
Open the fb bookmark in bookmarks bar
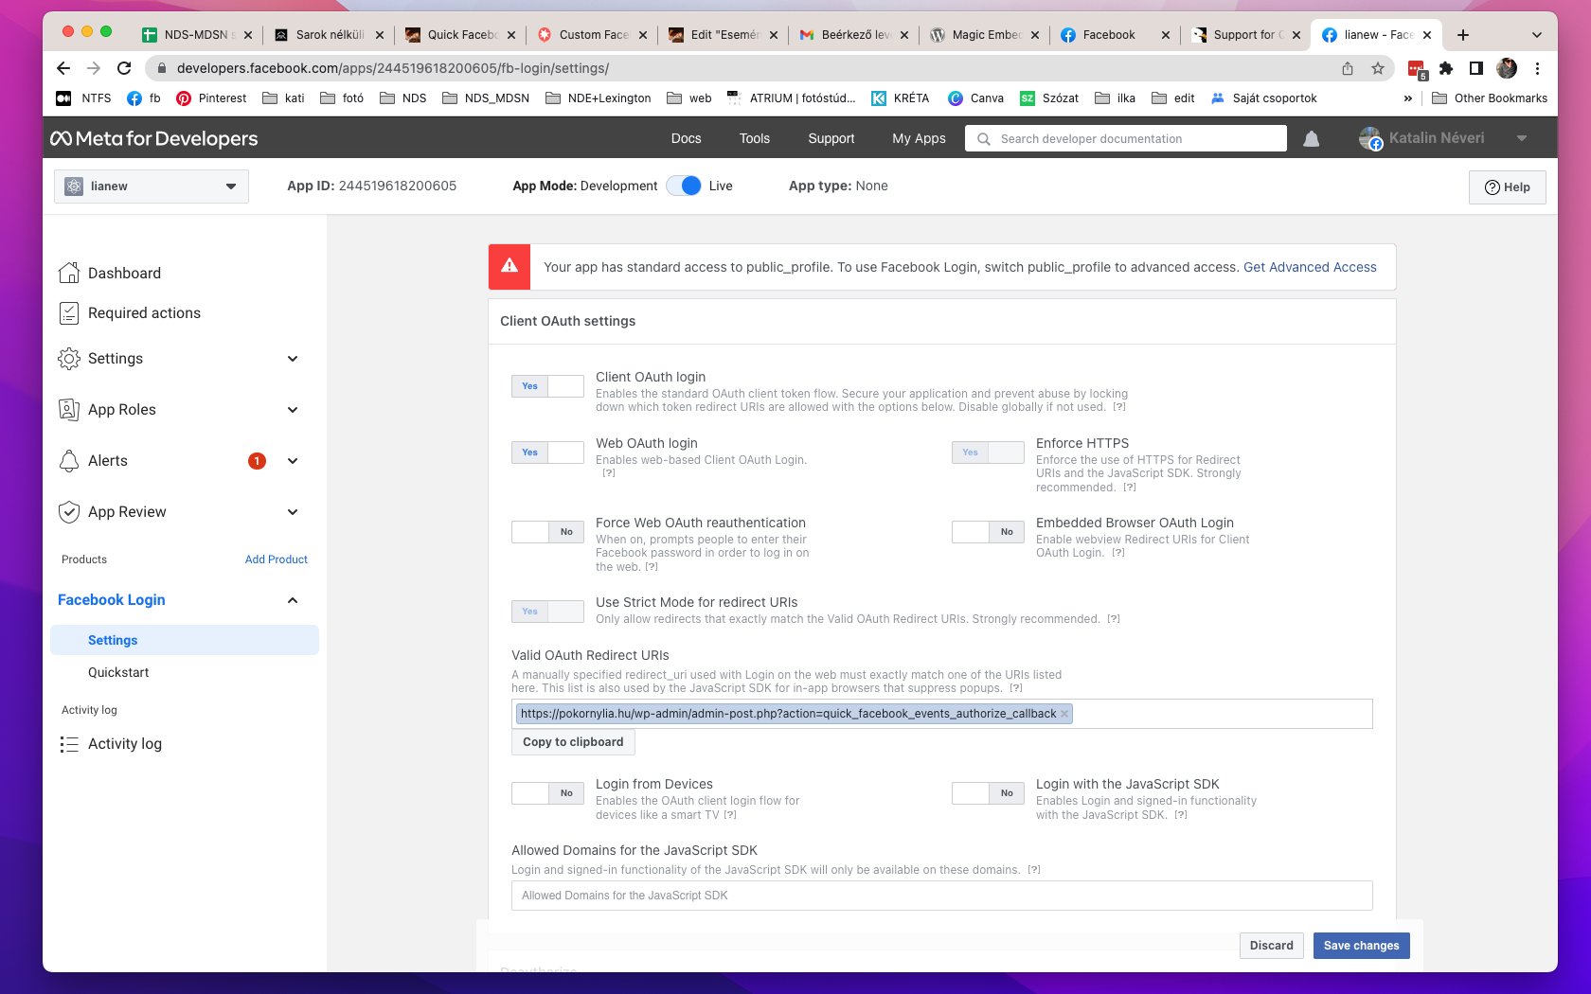[x=144, y=98]
